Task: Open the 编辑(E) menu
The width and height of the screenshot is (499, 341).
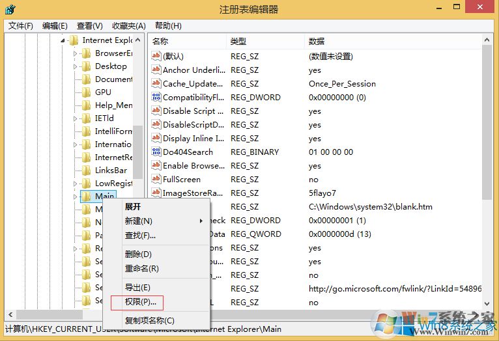Action: (55, 26)
